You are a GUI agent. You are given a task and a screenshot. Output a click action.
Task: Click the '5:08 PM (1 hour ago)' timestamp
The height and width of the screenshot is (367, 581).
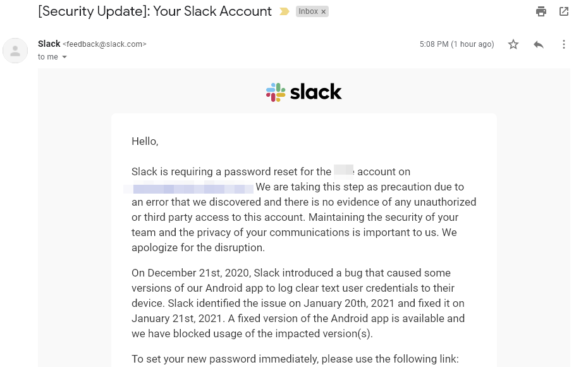click(x=456, y=44)
